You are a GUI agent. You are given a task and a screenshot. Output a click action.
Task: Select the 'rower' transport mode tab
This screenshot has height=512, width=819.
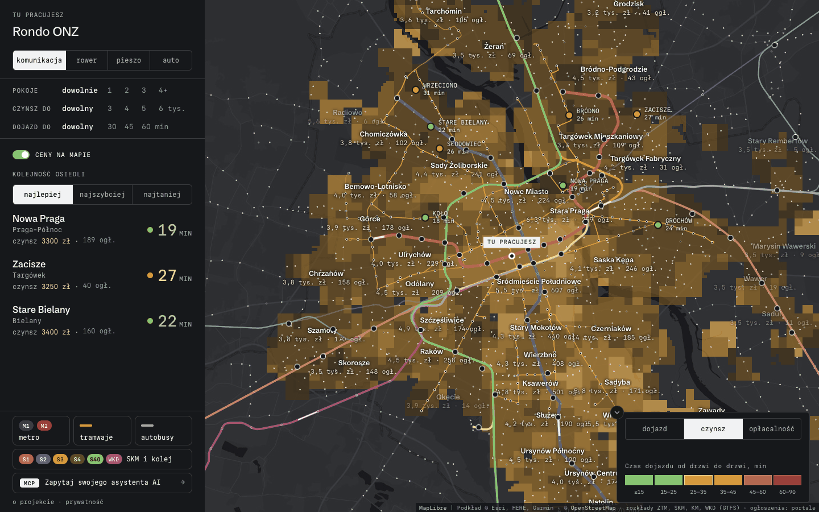tap(87, 60)
